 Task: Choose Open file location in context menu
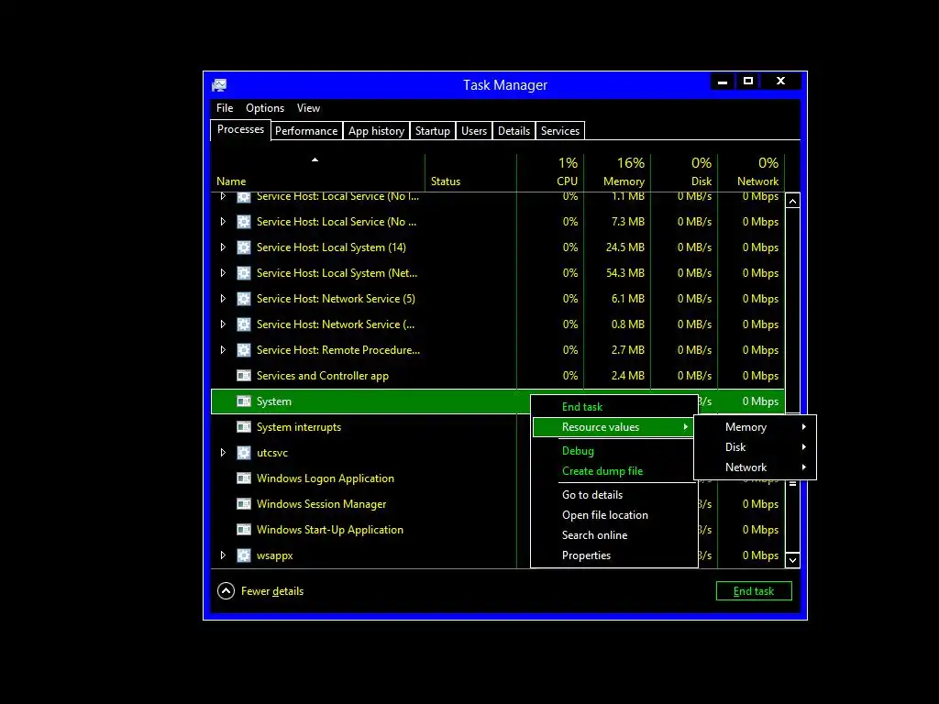point(613,515)
